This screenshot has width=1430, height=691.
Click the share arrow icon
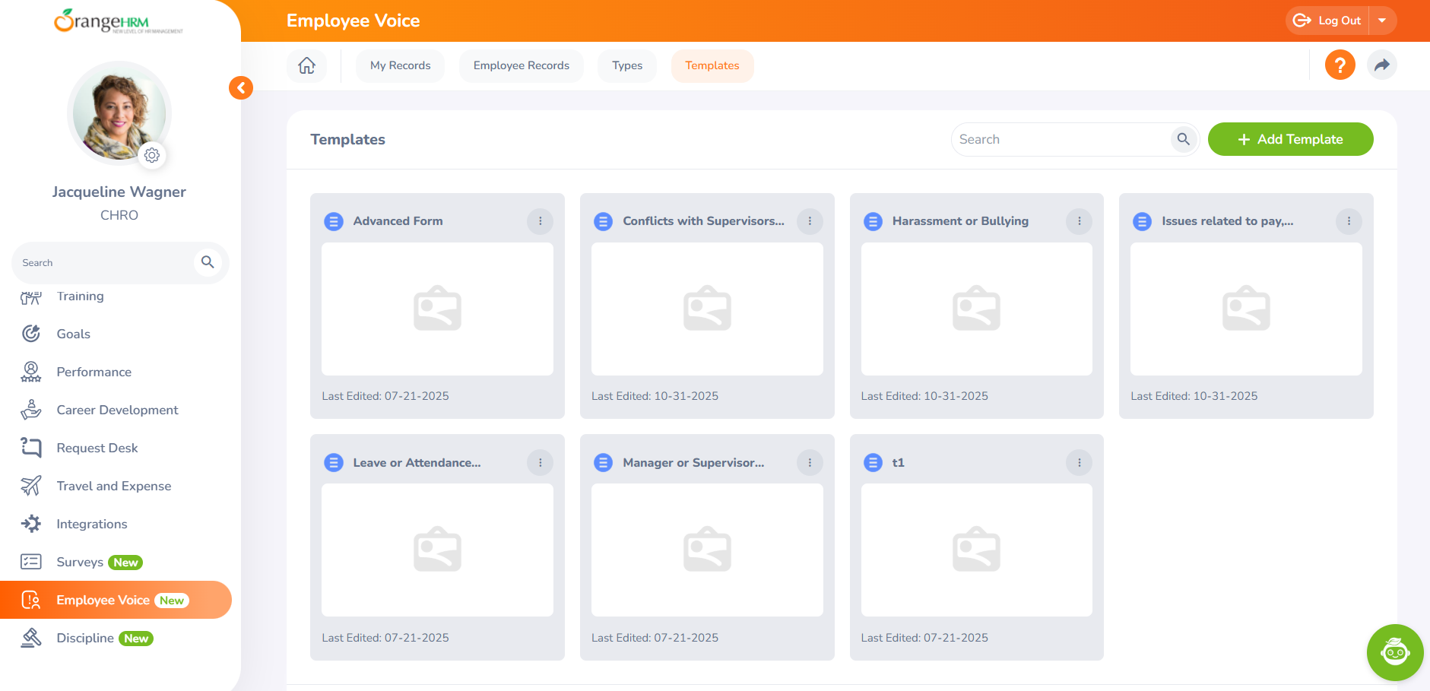coord(1381,65)
